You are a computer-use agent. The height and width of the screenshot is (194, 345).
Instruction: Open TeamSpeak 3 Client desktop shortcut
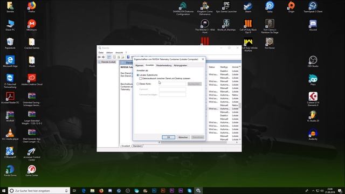(313, 7)
